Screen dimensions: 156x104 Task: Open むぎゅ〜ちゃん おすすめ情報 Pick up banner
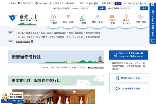point(12,97)
